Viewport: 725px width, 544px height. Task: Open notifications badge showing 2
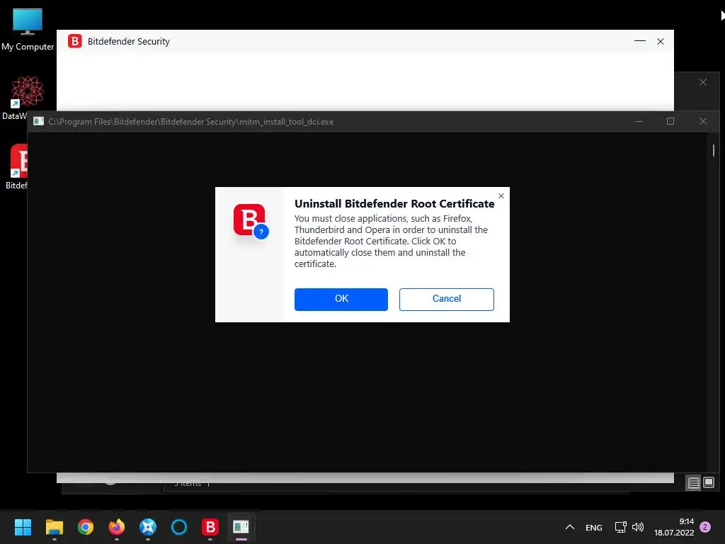pos(705,527)
